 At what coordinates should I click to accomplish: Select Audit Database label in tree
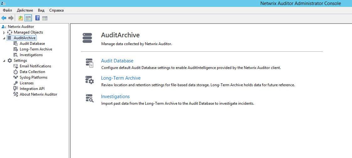pyautogui.click(x=32, y=44)
